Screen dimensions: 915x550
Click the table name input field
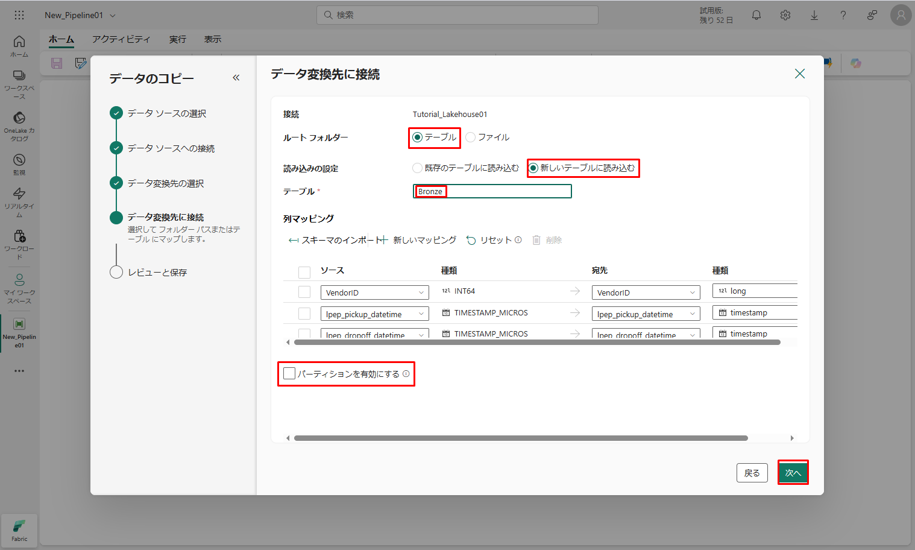[492, 191]
